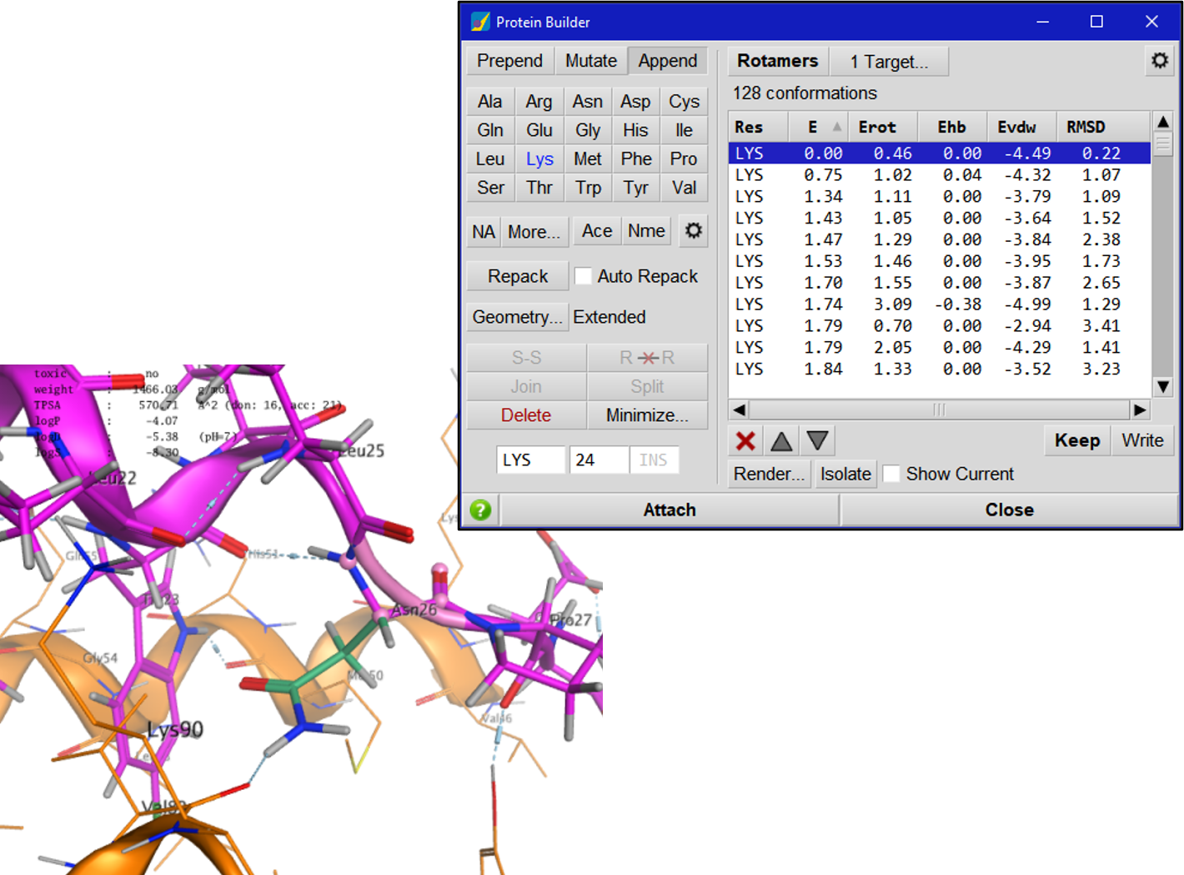Click the green help question mark icon

point(480,510)
